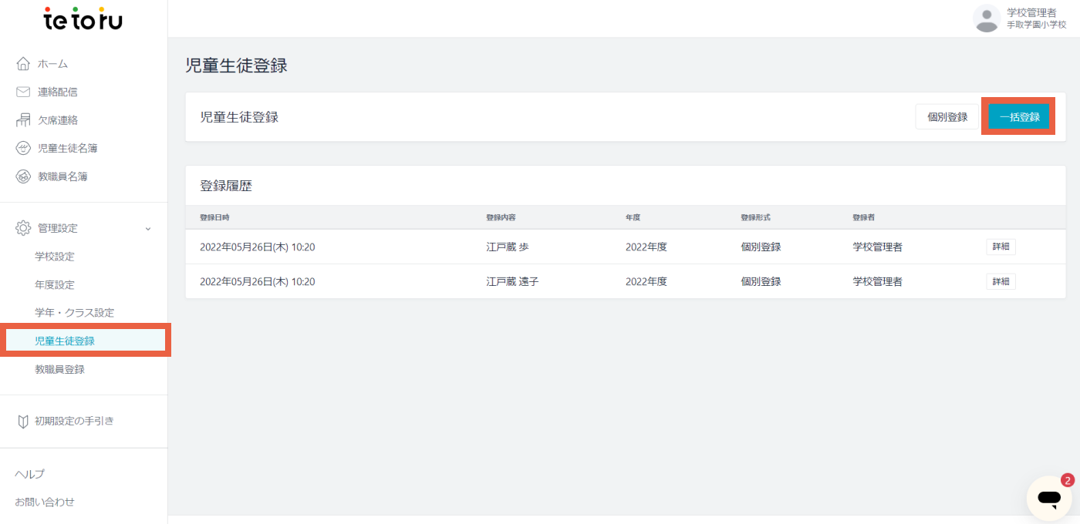Open ヘルプ link

coord(30,474)
